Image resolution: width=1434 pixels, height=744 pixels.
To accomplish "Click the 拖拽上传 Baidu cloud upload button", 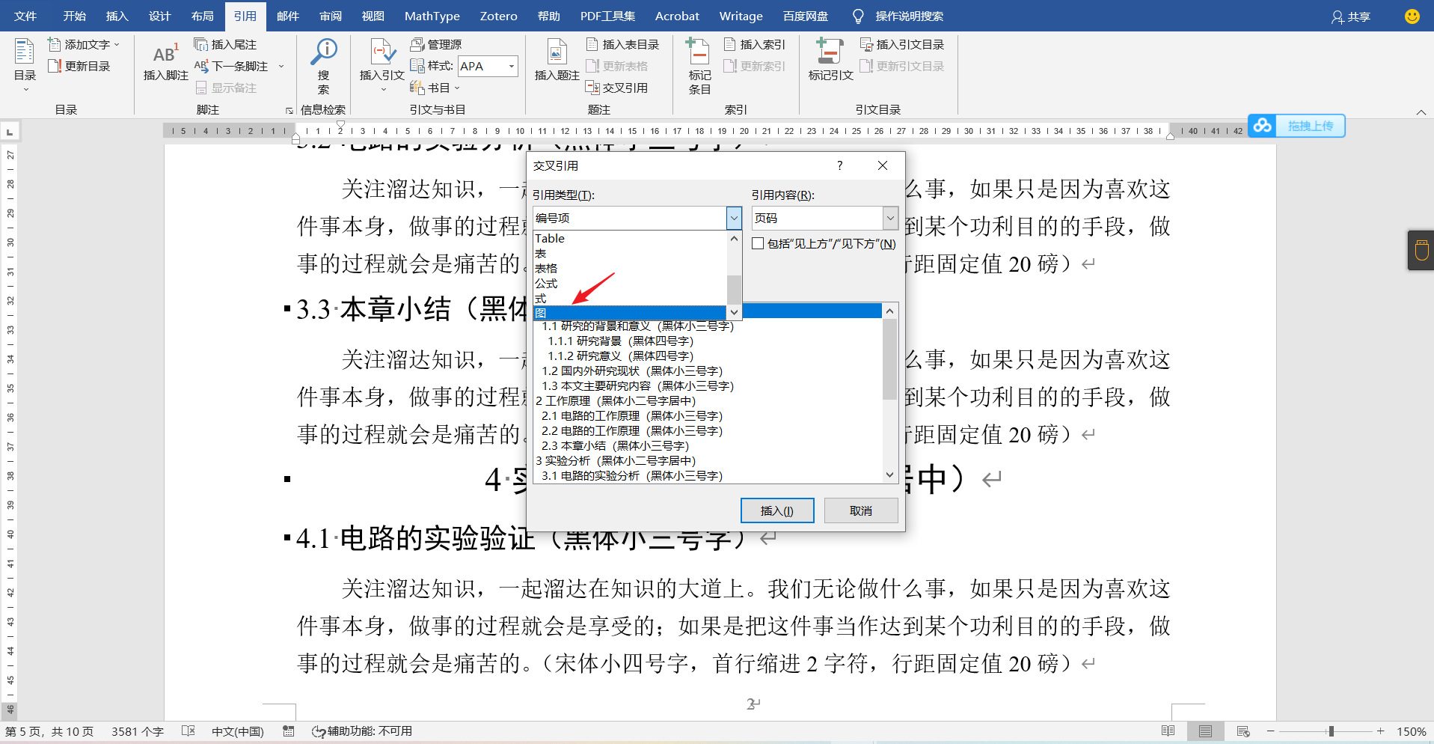I will coord(1296,126).
